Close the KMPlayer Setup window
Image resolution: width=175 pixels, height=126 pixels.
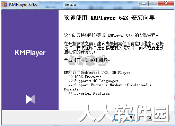click(166, 3)
